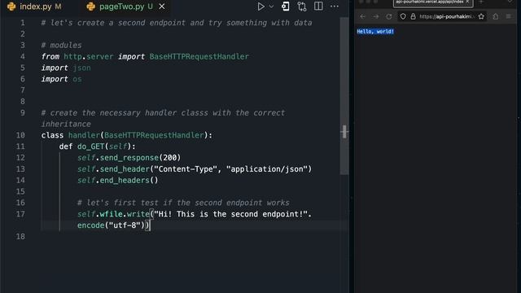
Task: Click the editor vertical scrollbar thumb
Action: (x=344, y=96)
